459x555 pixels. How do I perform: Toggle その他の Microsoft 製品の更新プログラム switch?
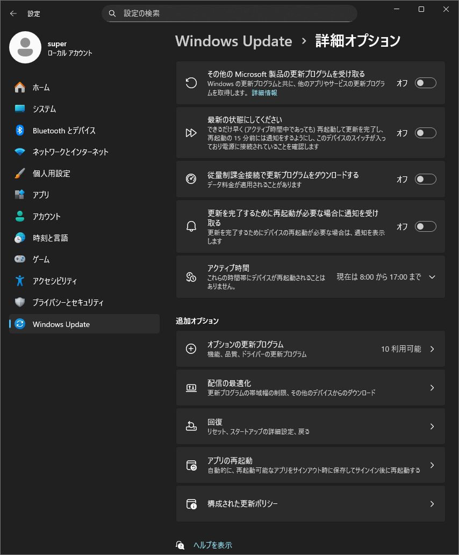point(425,83)
